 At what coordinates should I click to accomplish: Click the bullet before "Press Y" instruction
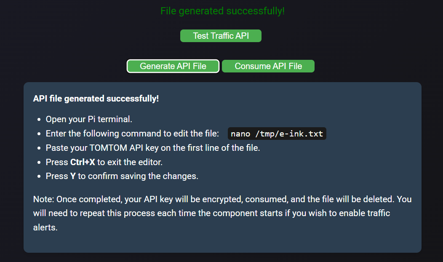[39, 176]
